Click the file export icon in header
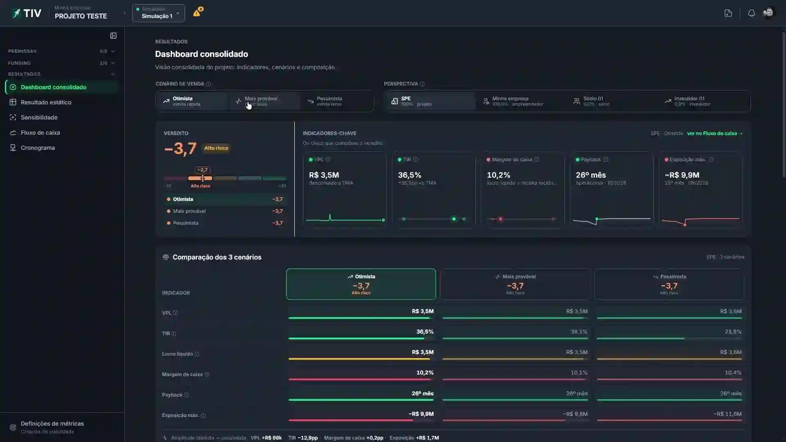 (728, 13)
